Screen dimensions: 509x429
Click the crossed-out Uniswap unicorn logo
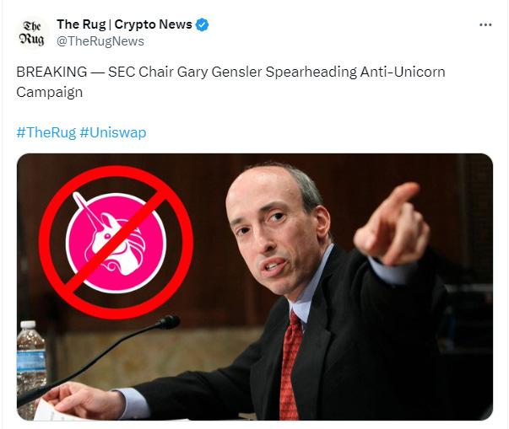point(116,243)
